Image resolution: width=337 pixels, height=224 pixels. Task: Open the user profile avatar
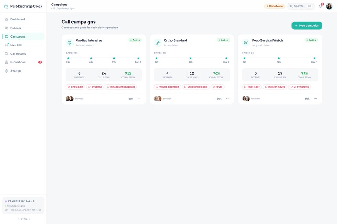pyautogui.click(x=329, y=6)
